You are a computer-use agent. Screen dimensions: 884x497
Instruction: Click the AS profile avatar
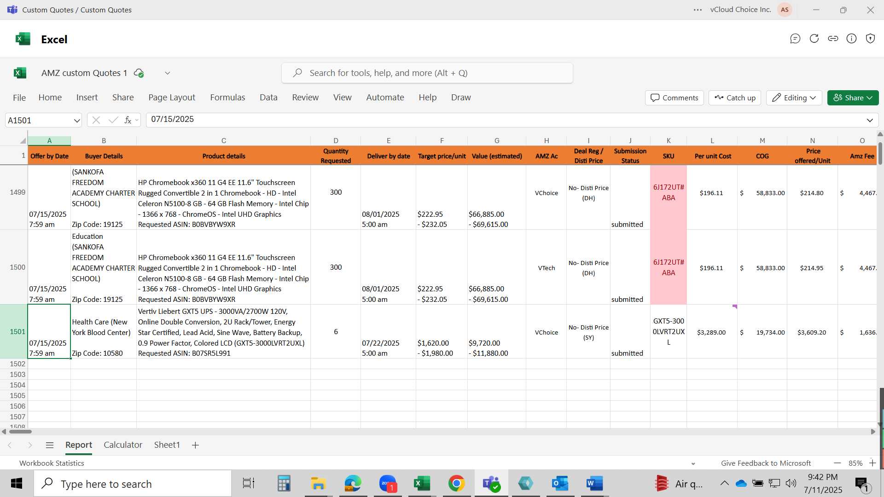pyautogui.click(x=785, y=10)
